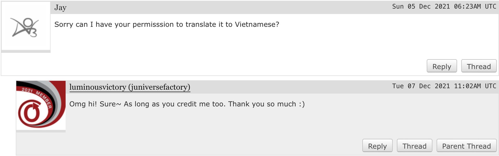
Task: Click the 06:23AM UTC time
Action: [475, 7]
